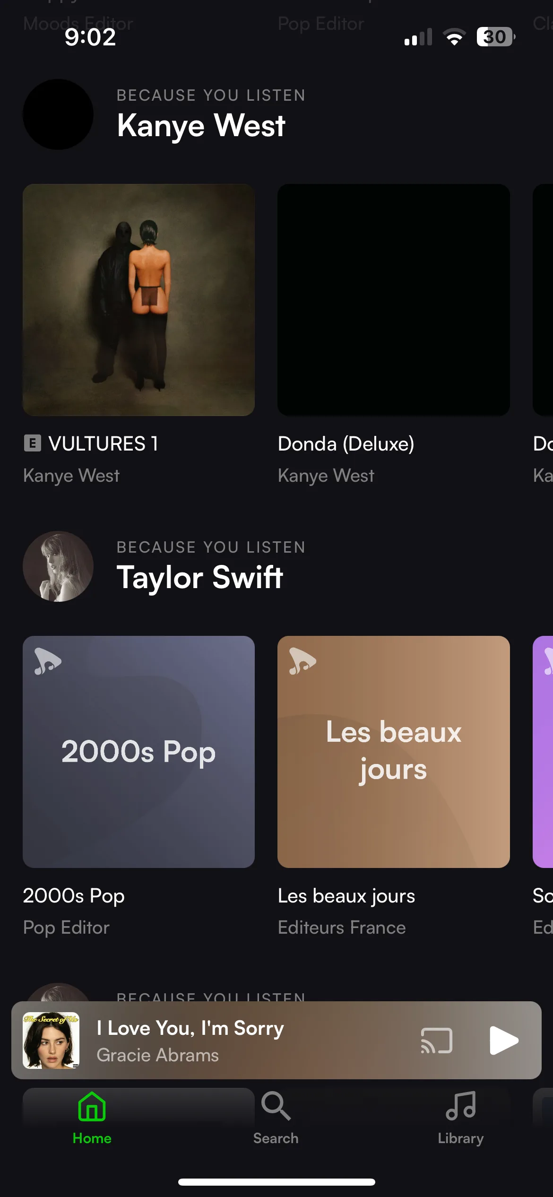Viewport: 553px width, 1197px height.
Task: Tap the Gracie Abrams artist name in mini player
Action: point(158,1055)
